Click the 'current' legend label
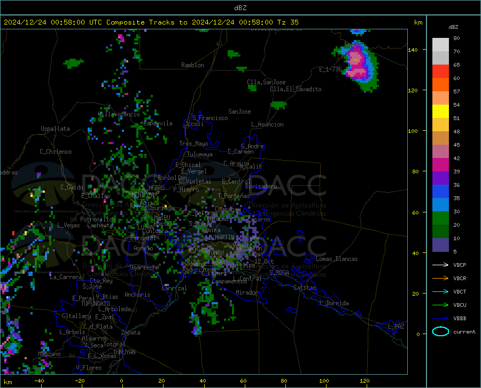 click(464, 331)
